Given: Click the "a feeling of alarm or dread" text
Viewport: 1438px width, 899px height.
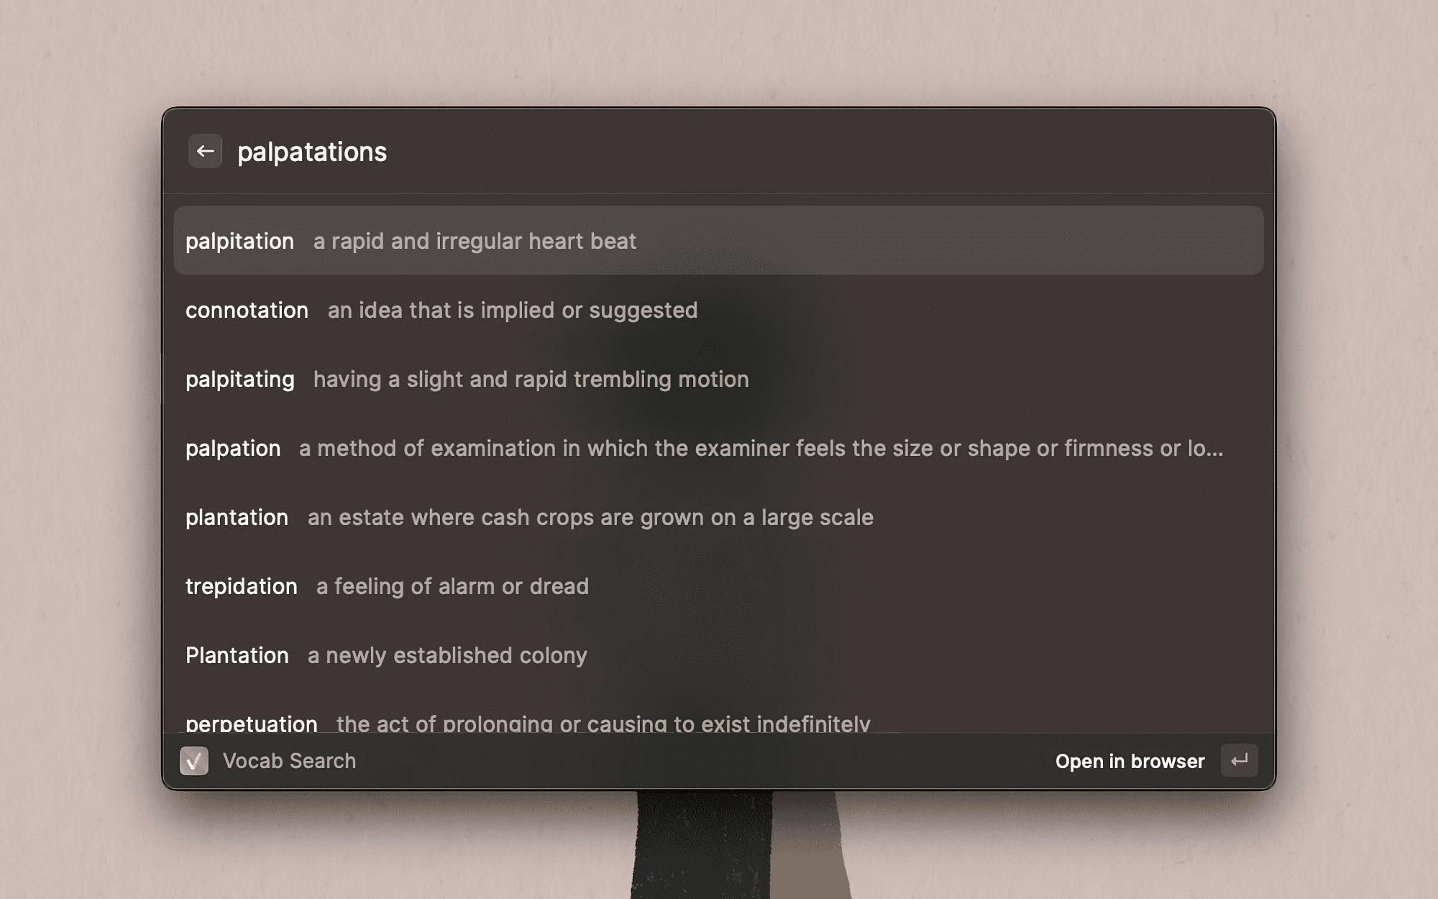Looking at the screenshot, I should [452, 586].
